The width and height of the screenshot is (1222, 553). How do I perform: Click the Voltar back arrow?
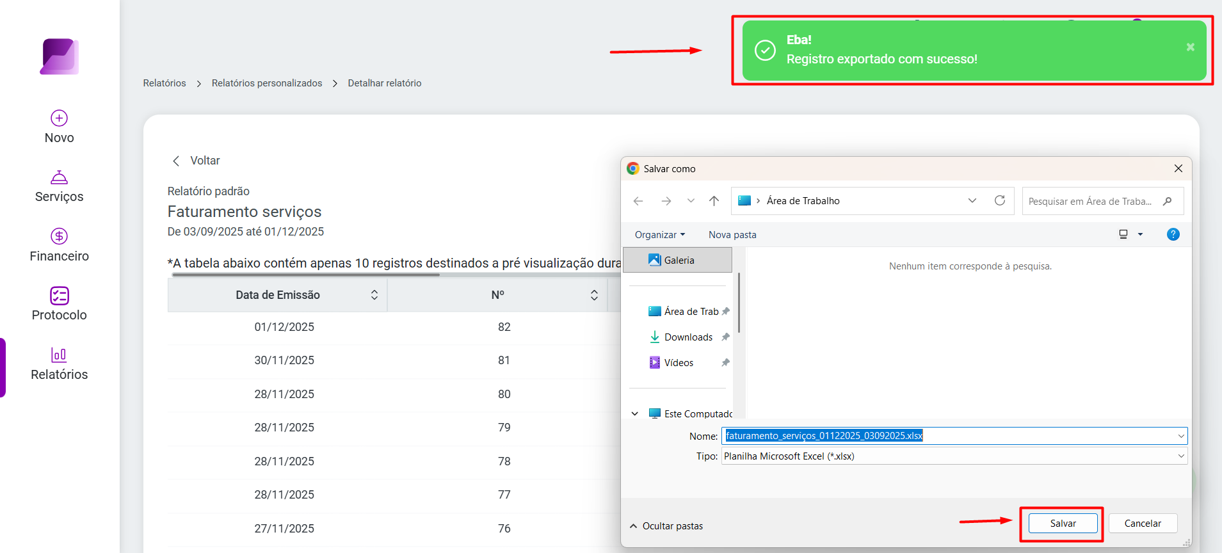tap(176, 161)
